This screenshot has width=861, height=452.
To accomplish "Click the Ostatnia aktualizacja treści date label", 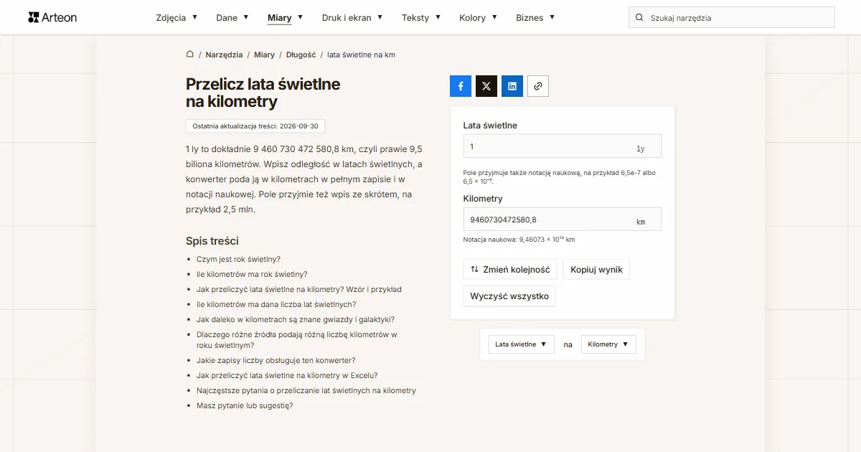I will click(x=255, y=126).
